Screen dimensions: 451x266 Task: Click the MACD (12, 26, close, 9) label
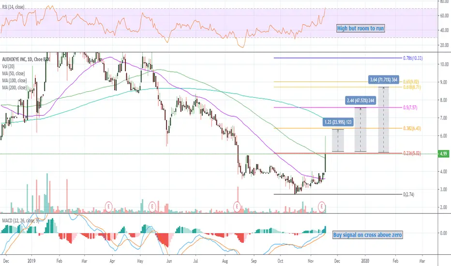pyautogui.click(x=20, y=221)
